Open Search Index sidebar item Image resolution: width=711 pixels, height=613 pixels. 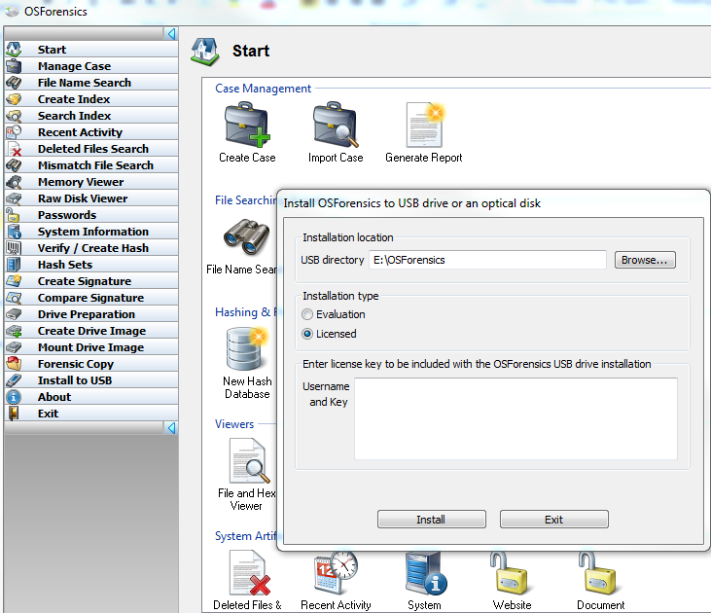click(x=91, y=116)
